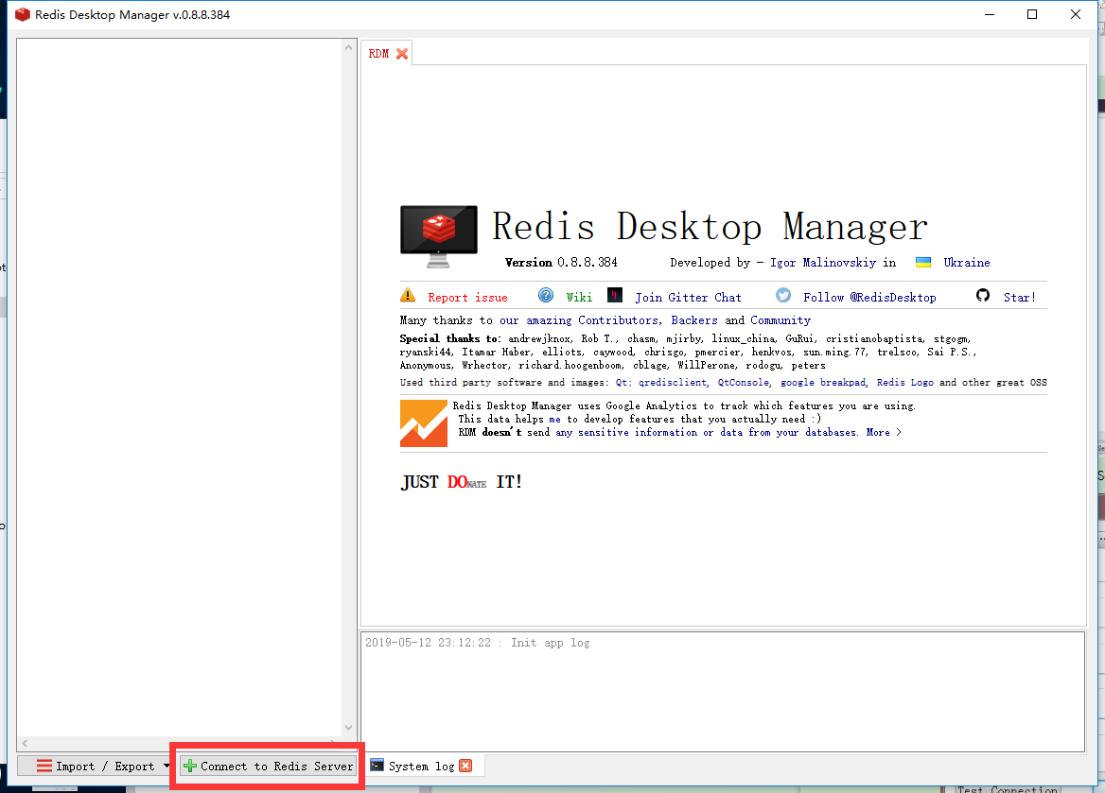Click the 'me' link in analytics note
The height and width of the screenshot is (793, 1105).
coord(554,419)
